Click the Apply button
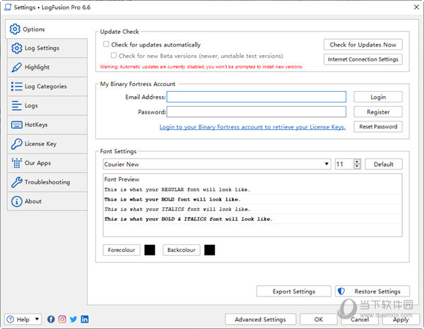Viewport: 424px width, 329px height. [x=401, y=320]
